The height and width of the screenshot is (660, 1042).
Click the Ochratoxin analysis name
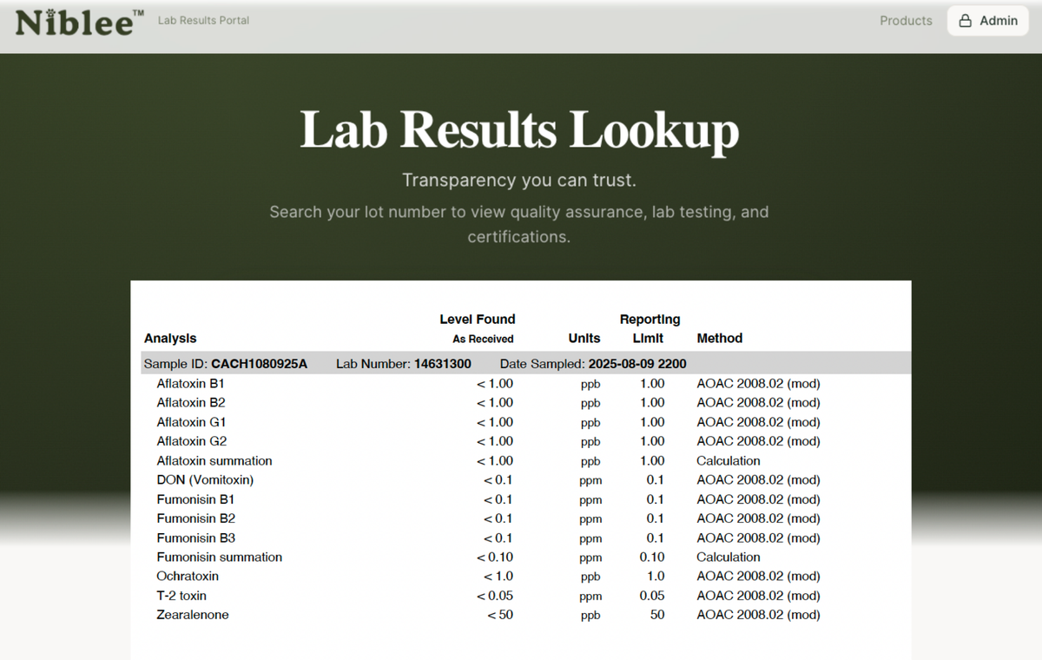click(x=188, y=577)
